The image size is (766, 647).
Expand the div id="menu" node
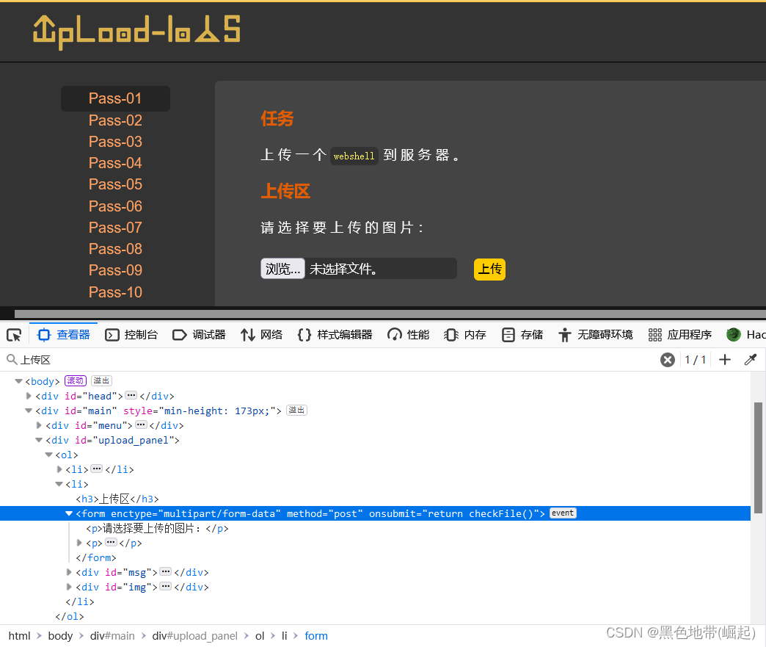coord(39,425)
